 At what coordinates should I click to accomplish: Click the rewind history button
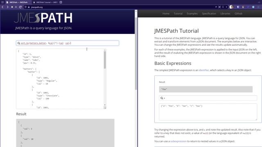tap(12, 7)
